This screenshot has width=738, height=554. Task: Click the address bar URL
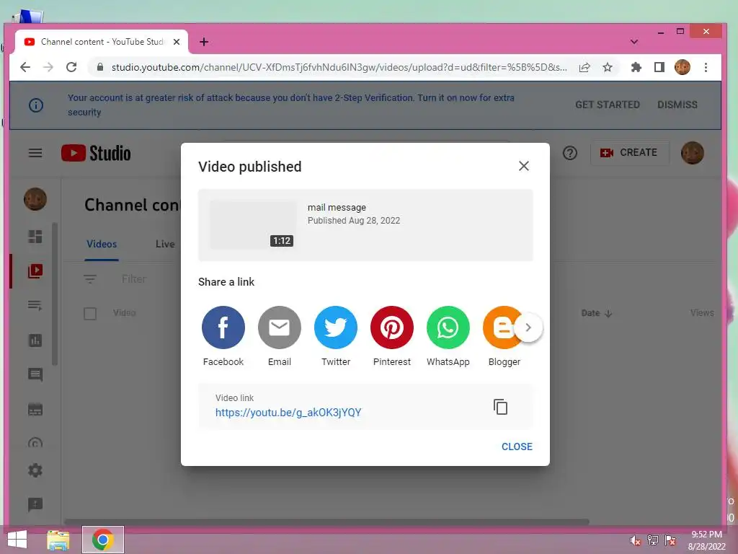point(339,67)
